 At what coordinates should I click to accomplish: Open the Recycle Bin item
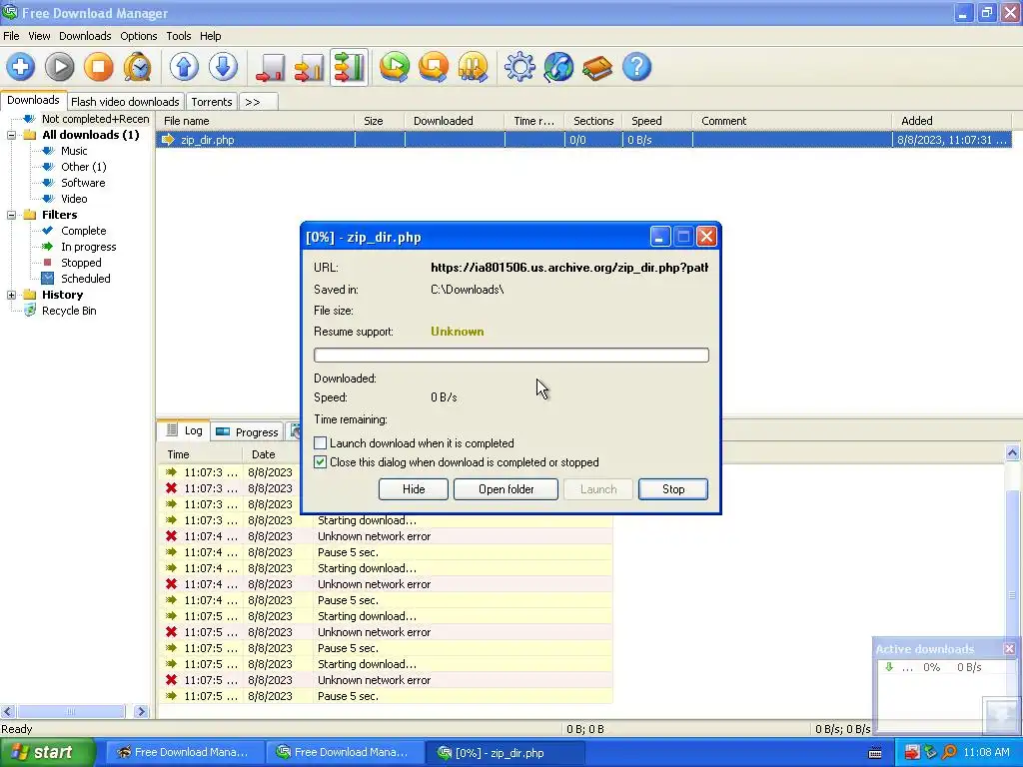click(x=69, y=311)
